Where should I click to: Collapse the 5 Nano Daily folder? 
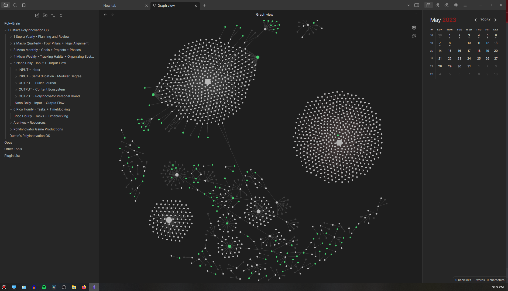[11, 63]
